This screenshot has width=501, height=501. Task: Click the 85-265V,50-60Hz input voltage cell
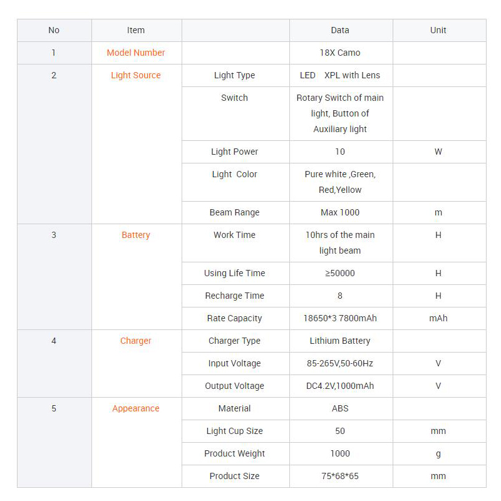click(x=340, y=363)
